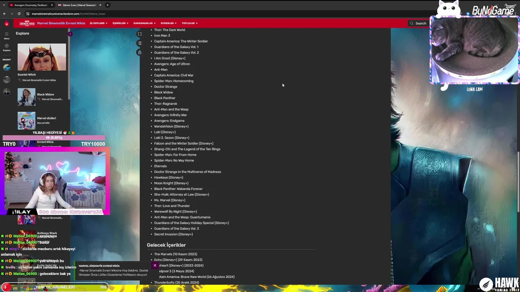Open Scarlet Witch thumbnail
This screenshot has height=292, width=520.
coord(41,57)
